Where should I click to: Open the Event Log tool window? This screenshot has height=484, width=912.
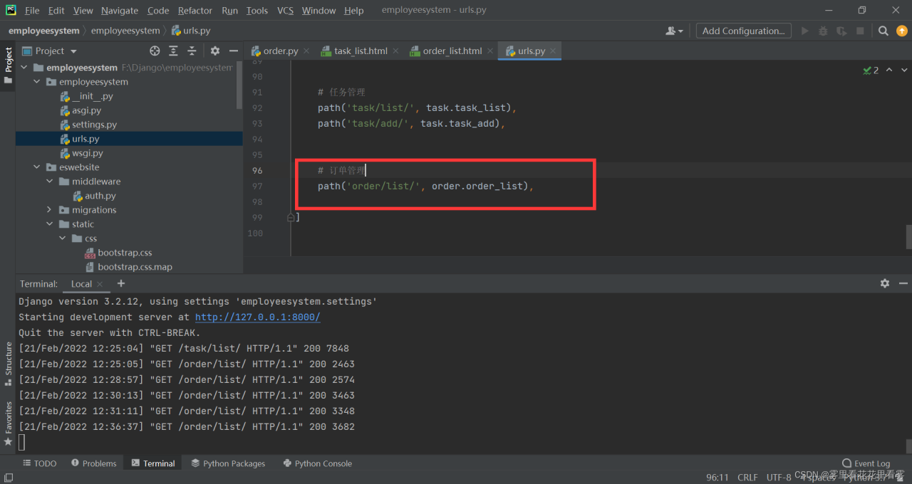tap(866, 463)
